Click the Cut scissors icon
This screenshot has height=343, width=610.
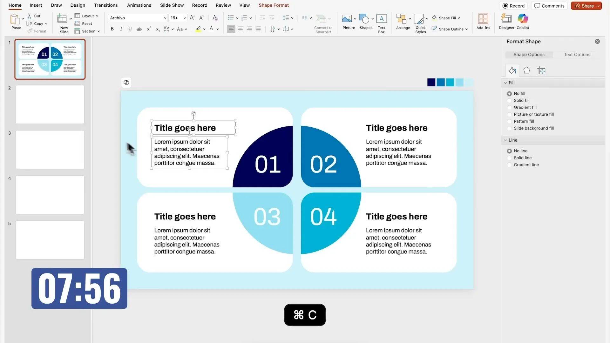(29, 16)
